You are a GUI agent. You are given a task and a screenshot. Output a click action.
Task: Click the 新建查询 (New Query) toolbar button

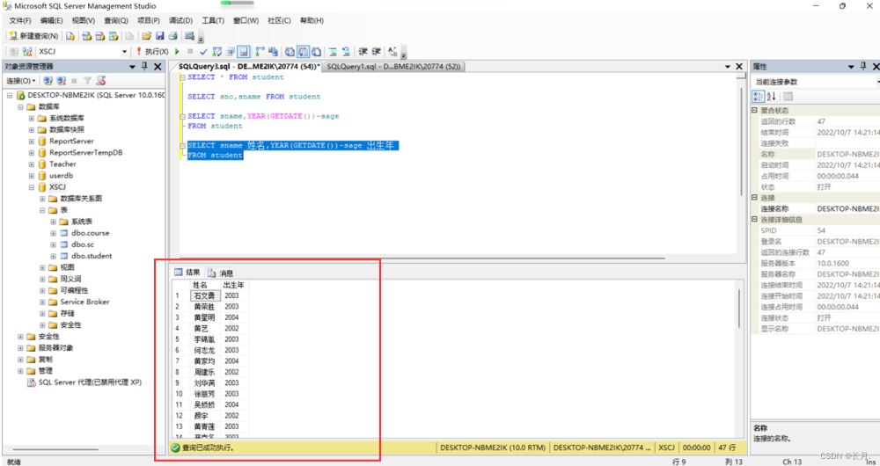point(33,36)
